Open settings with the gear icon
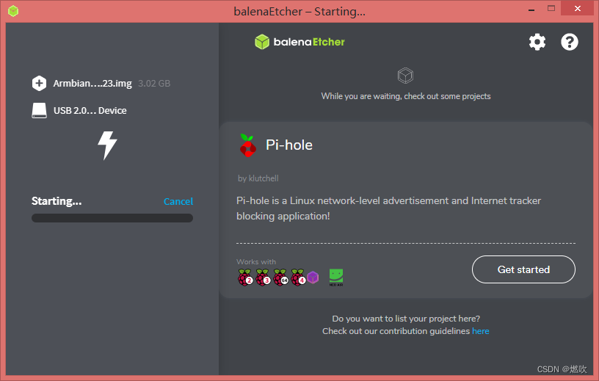The image size is (599, 381). pyautogui.click(x=537, y=42)
